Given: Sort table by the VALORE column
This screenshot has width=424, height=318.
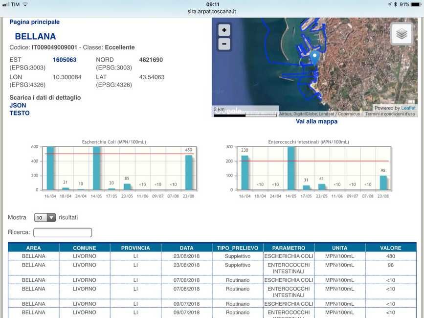Looking at the screenshot, I should [x=390, y=248].
